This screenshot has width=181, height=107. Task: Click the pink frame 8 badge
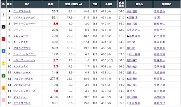3,100
